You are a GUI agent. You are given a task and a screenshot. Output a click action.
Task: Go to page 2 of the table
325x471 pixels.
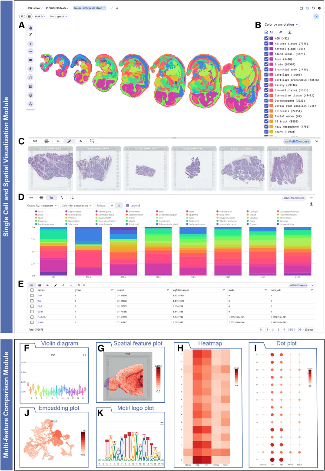coord(273,329)
